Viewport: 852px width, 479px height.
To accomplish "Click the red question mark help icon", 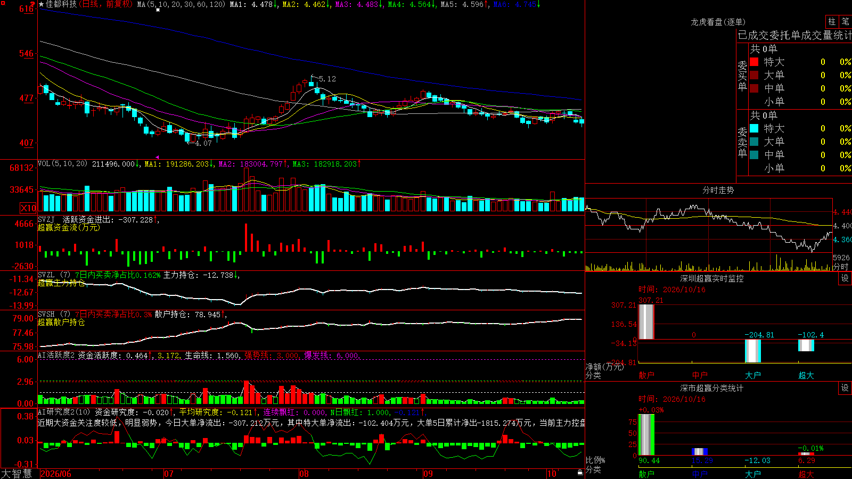I will click(33, 4).
